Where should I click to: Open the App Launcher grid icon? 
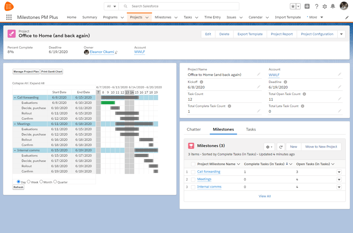9,17
